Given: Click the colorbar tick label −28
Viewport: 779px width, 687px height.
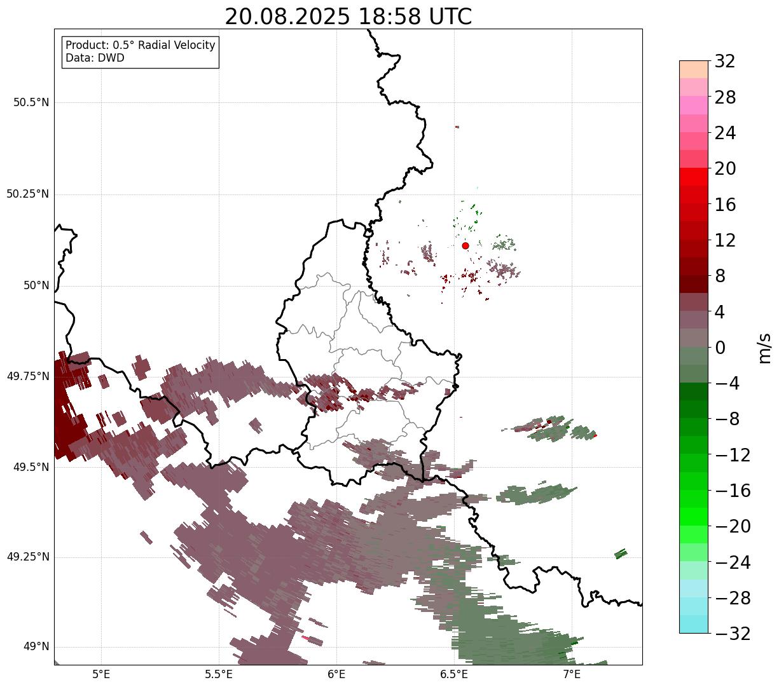Looking at the screenshot, I should pyautogui.click(x=733, y=598).
